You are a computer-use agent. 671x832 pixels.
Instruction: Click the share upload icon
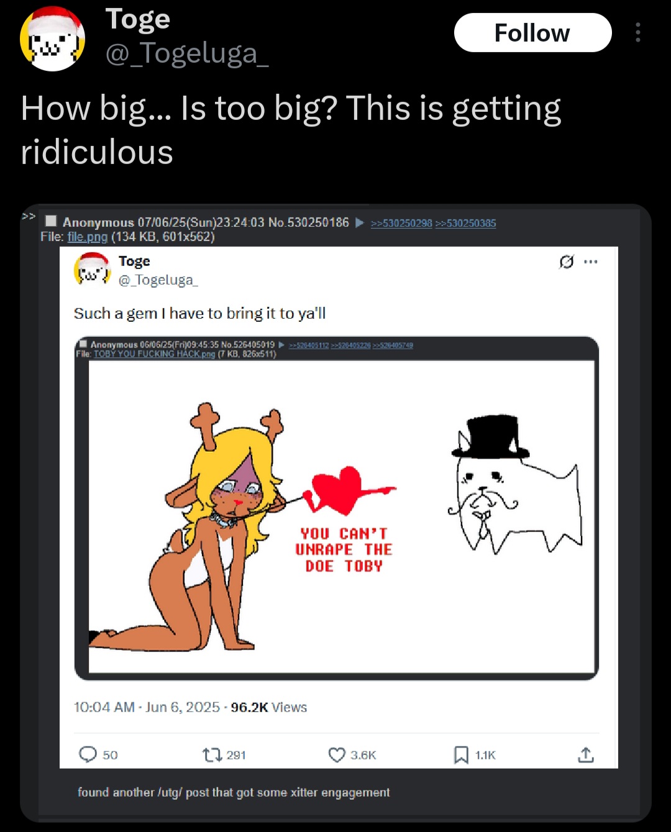coord(586,755)
